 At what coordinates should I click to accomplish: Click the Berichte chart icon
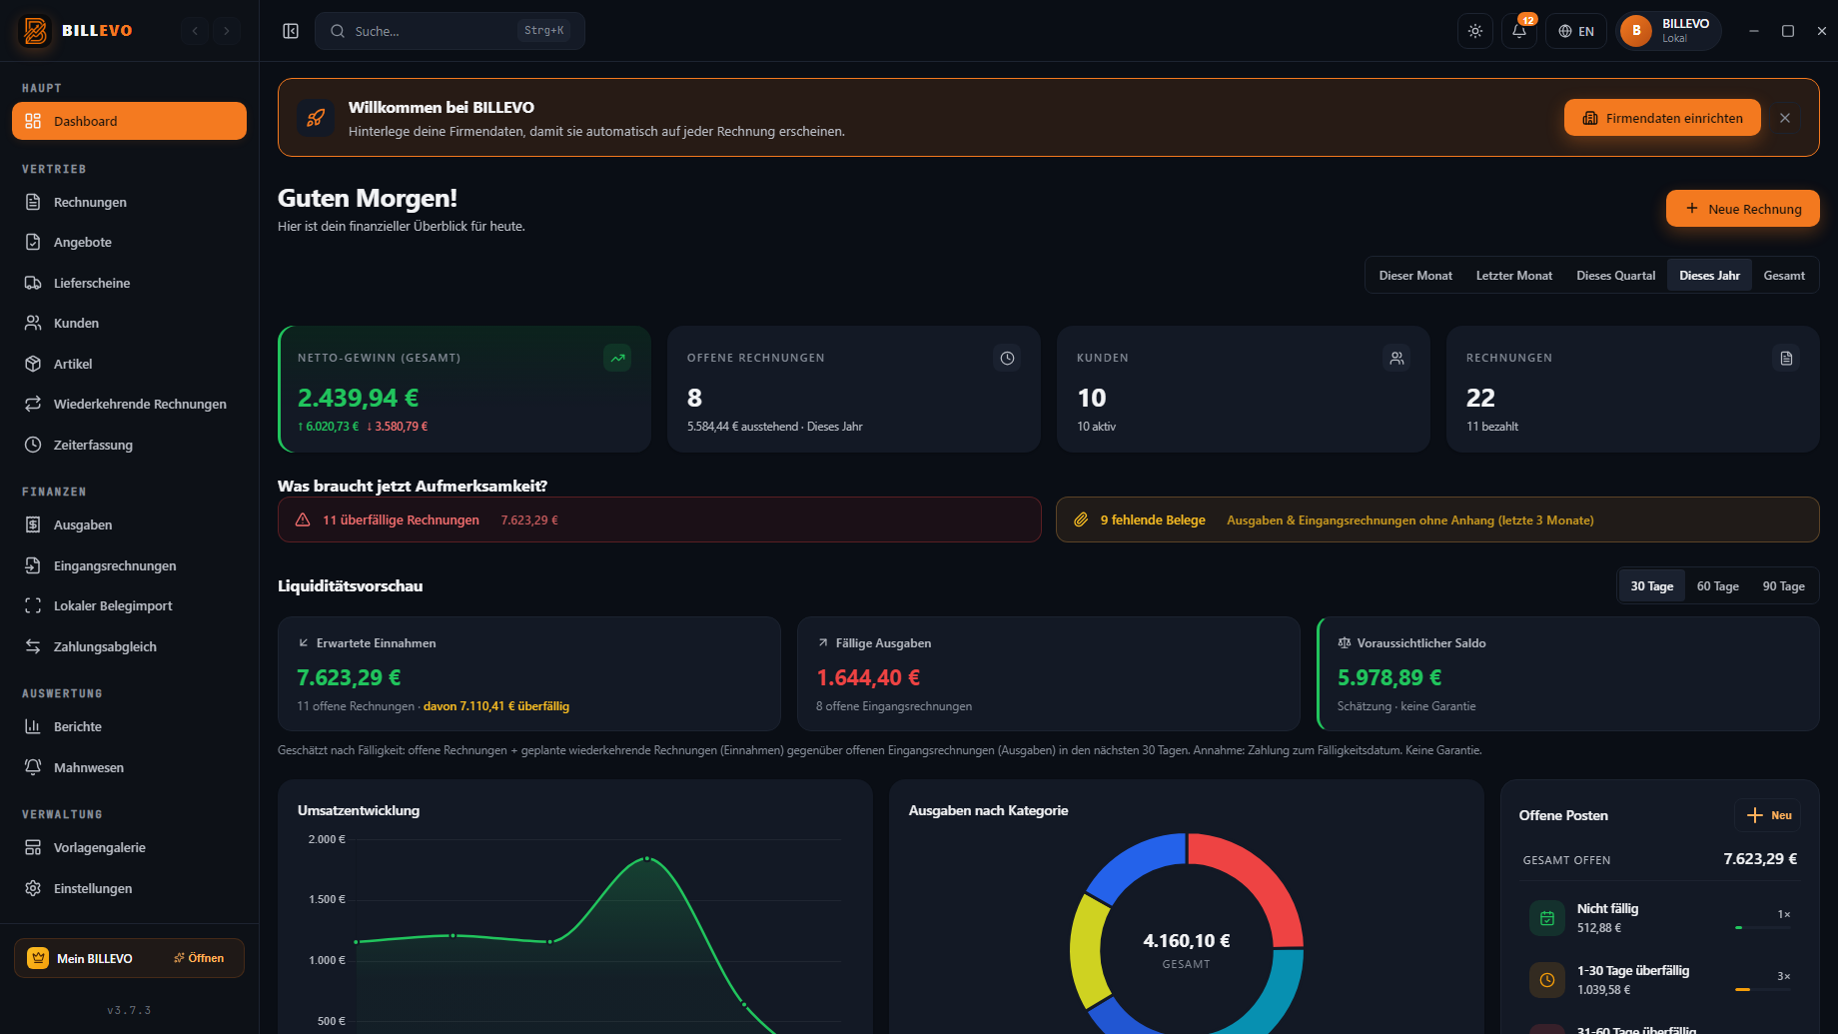pyautogui.click(x=33, y=726)
